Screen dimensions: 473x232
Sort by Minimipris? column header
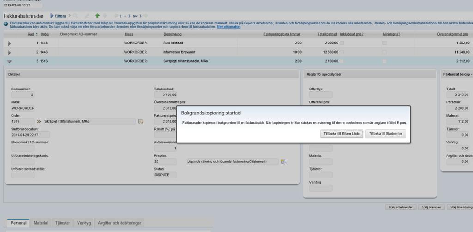392,34
